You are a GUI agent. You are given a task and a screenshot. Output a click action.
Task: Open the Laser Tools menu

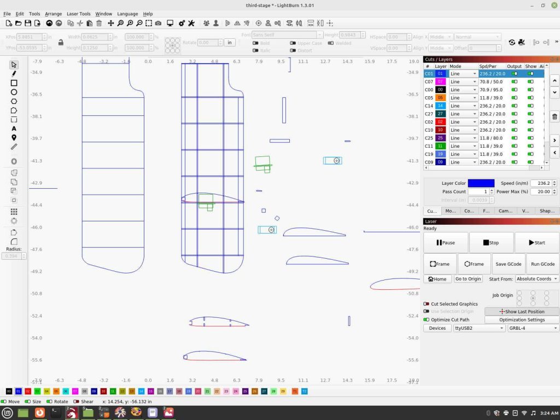79,14
